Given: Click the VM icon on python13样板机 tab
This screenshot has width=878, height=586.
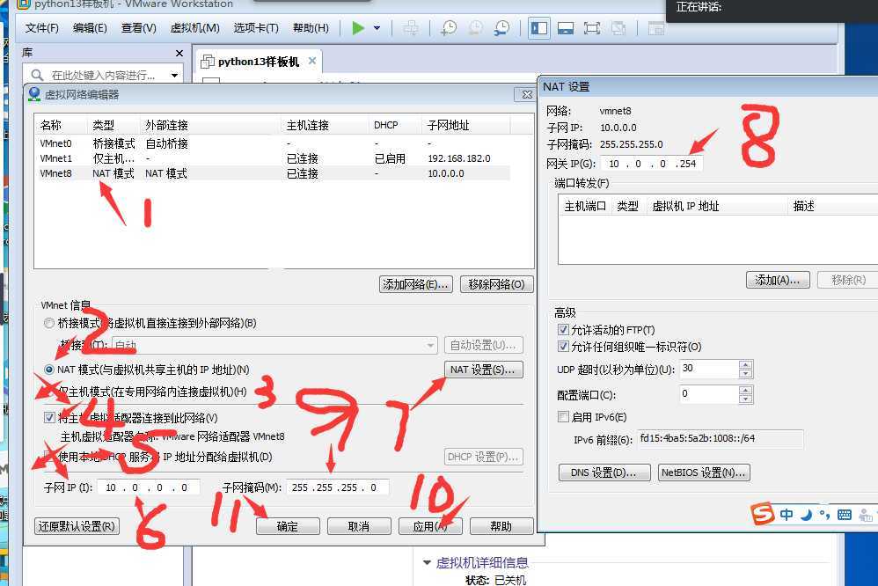Looking at the screenshot, I should (207, 62).
